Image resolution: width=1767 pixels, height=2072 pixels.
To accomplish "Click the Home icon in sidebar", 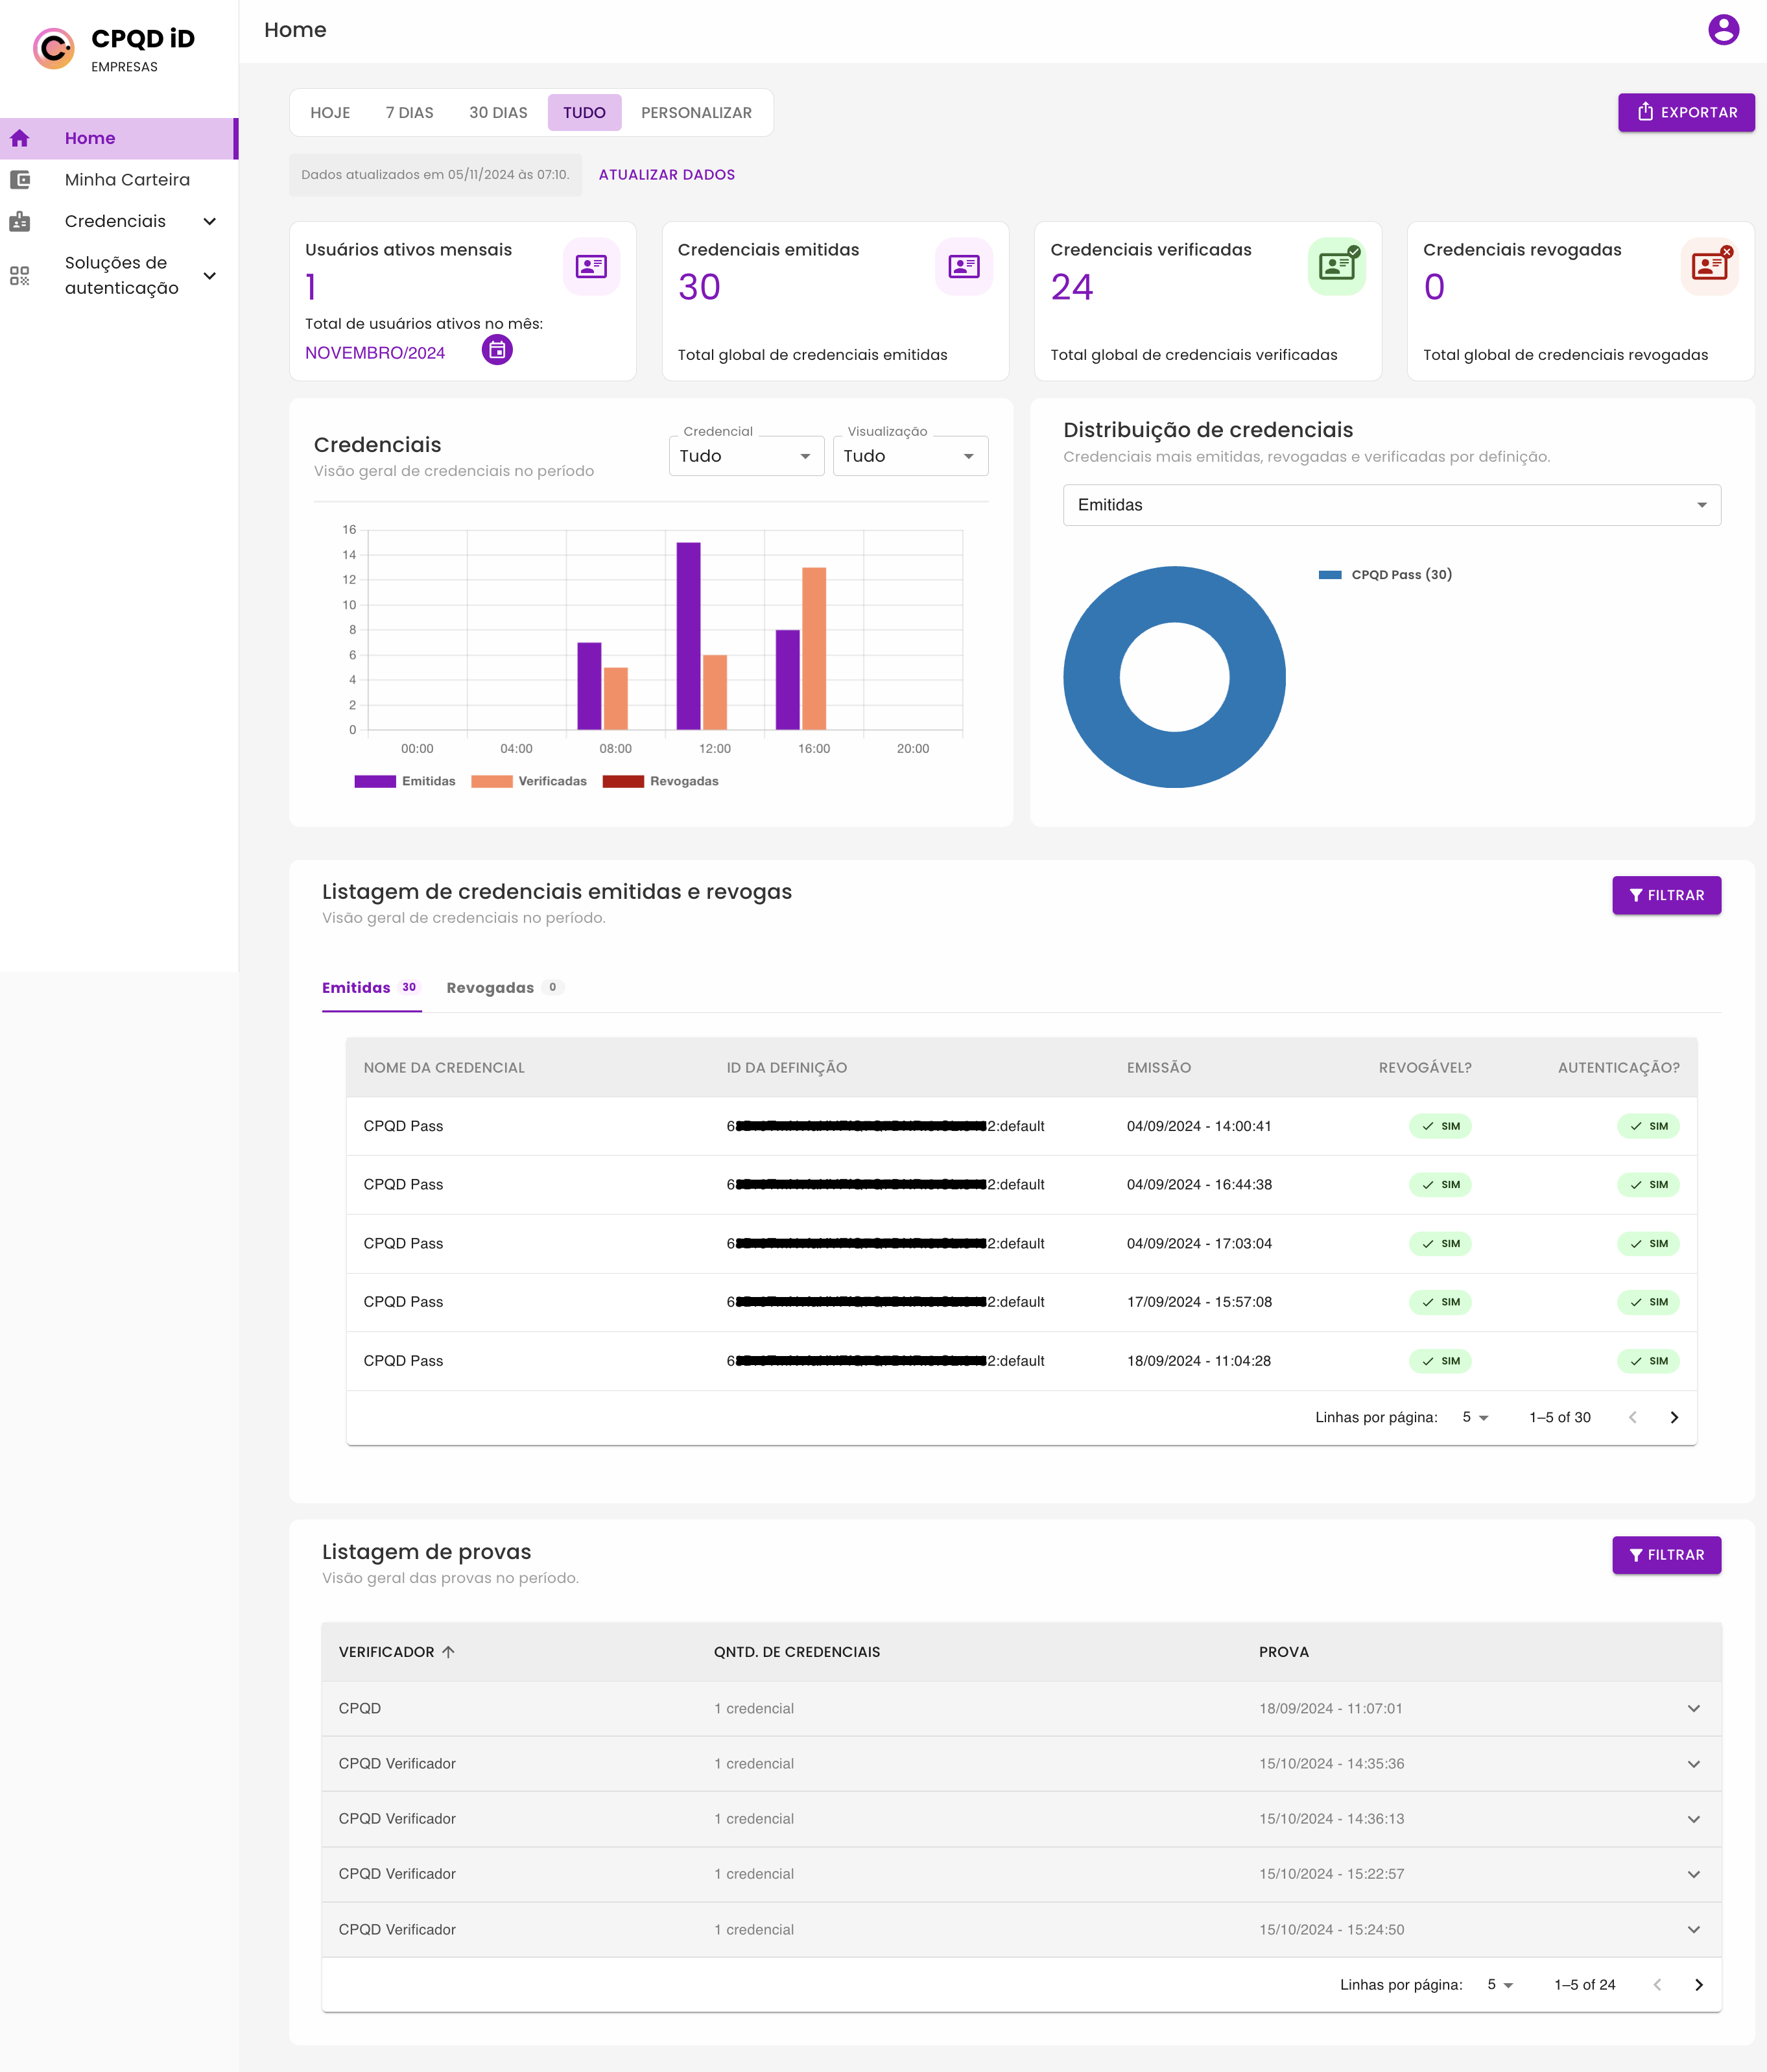I will click(21, 138).
